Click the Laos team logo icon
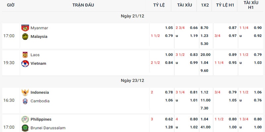Image resolution: width=265 pixels, height=132 pixels. pos(25,55)
